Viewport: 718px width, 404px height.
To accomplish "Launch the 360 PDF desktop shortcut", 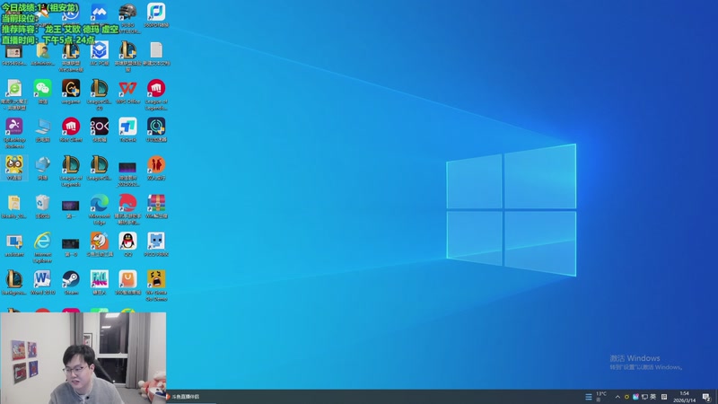I will (x=156, y=13).
